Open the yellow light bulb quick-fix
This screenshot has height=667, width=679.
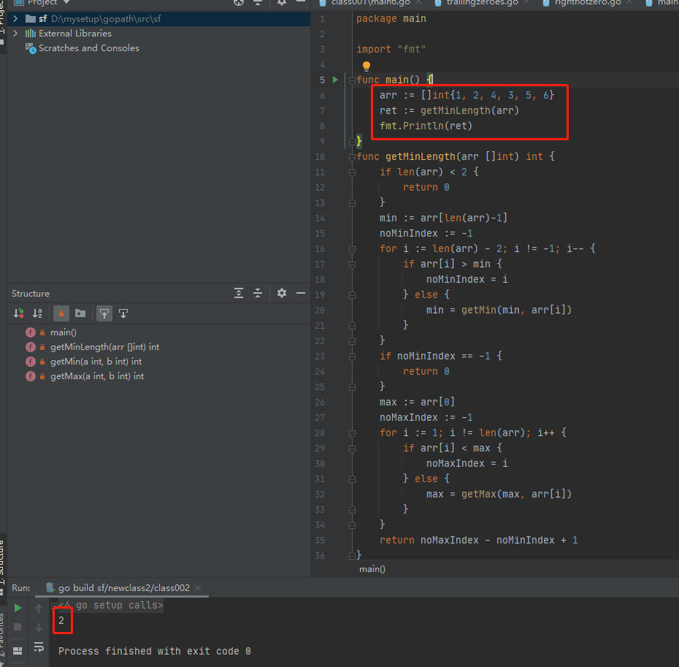coord(367,66)
